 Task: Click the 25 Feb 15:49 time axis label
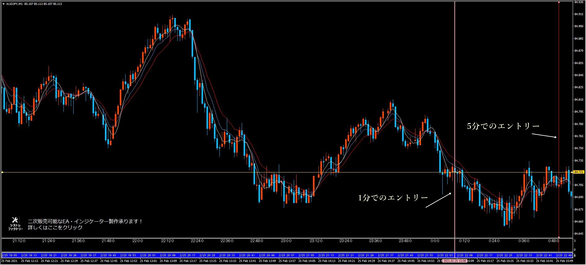[564, 261]
